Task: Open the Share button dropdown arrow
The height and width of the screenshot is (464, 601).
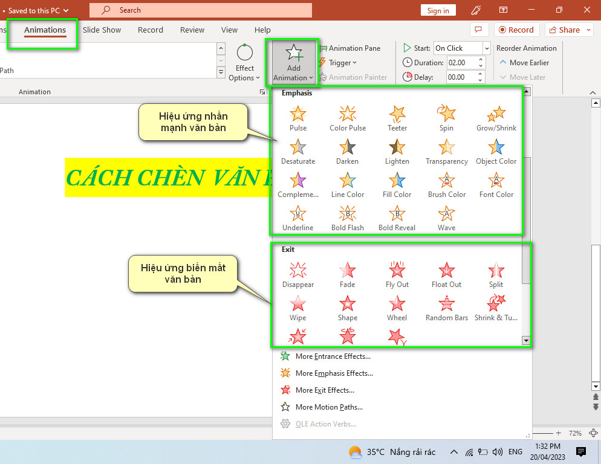Action: click(x=589, y=30)
